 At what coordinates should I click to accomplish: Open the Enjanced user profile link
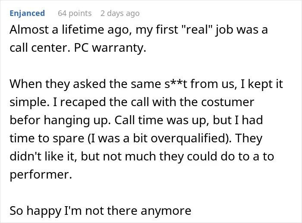(x=27, y=13)
